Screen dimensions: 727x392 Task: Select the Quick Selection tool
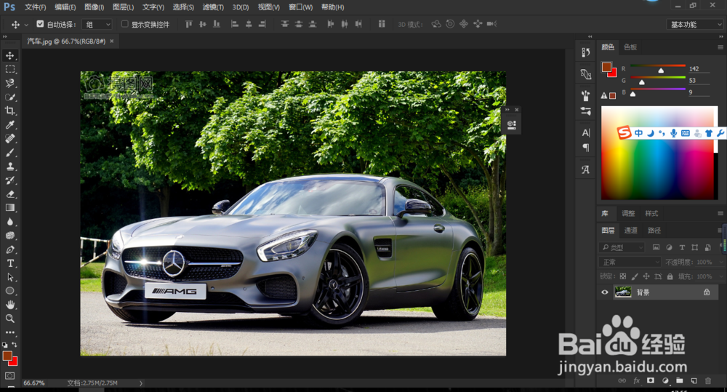coord(9,97)
